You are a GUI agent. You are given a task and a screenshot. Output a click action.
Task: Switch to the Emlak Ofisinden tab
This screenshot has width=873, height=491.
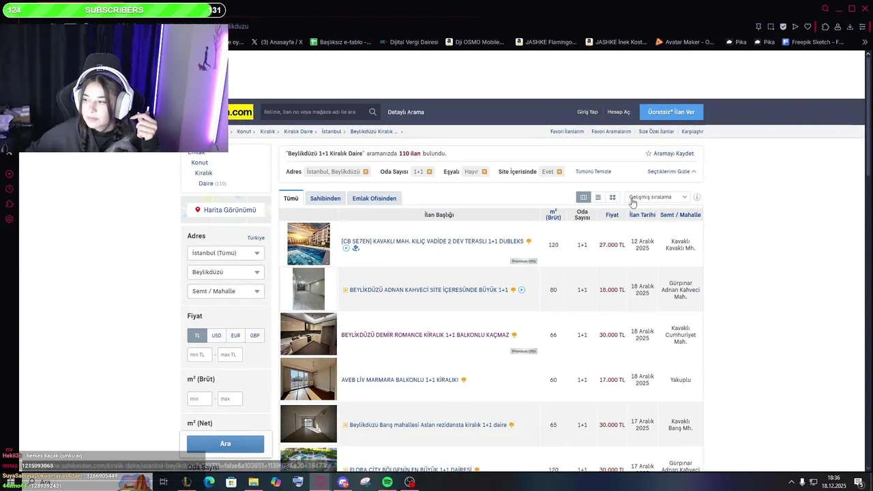pyautogui.click(x=374, y=198)
